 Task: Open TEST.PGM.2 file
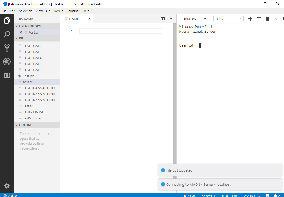coord(37,46)
